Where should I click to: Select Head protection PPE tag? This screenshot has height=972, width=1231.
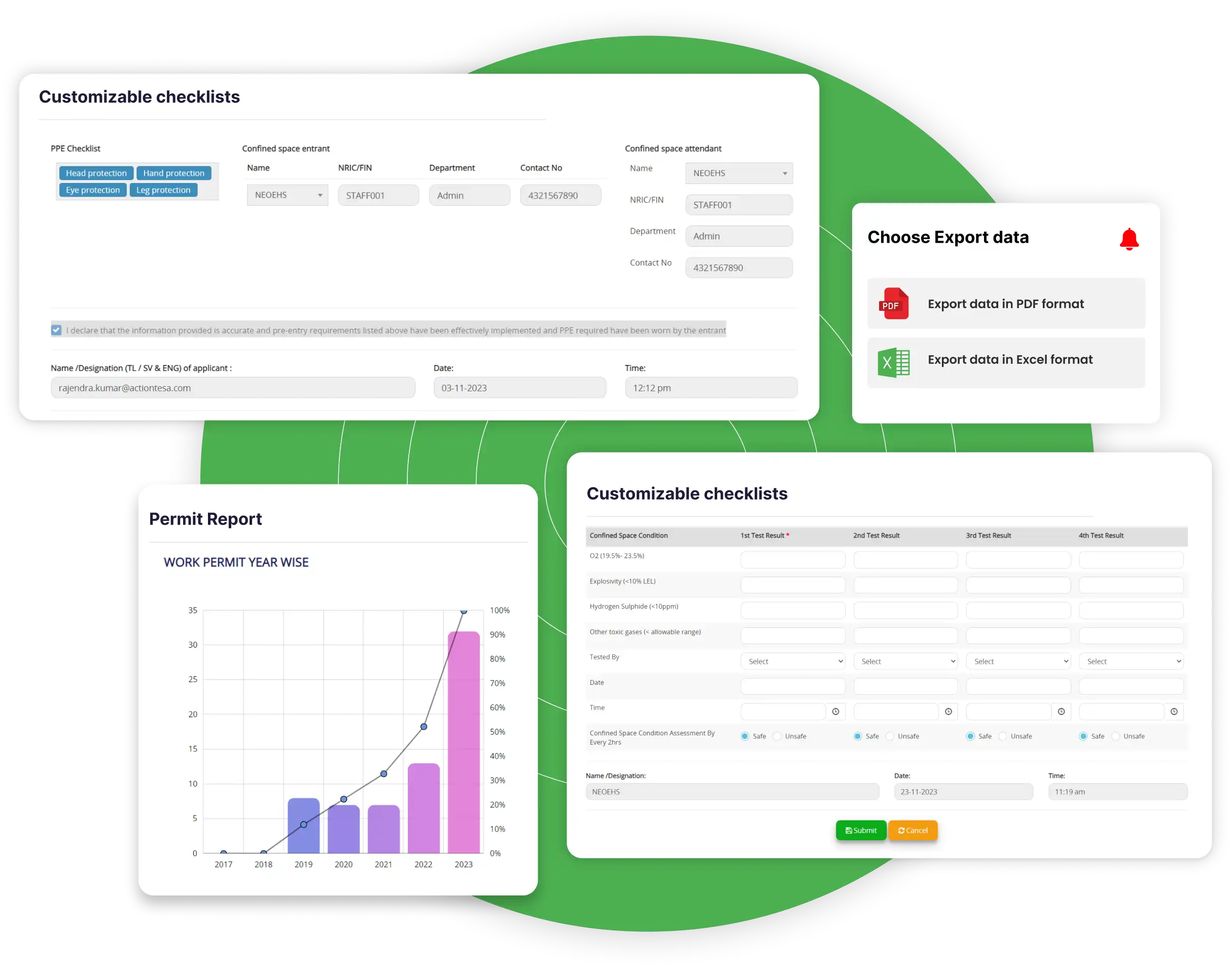point(94,173)
